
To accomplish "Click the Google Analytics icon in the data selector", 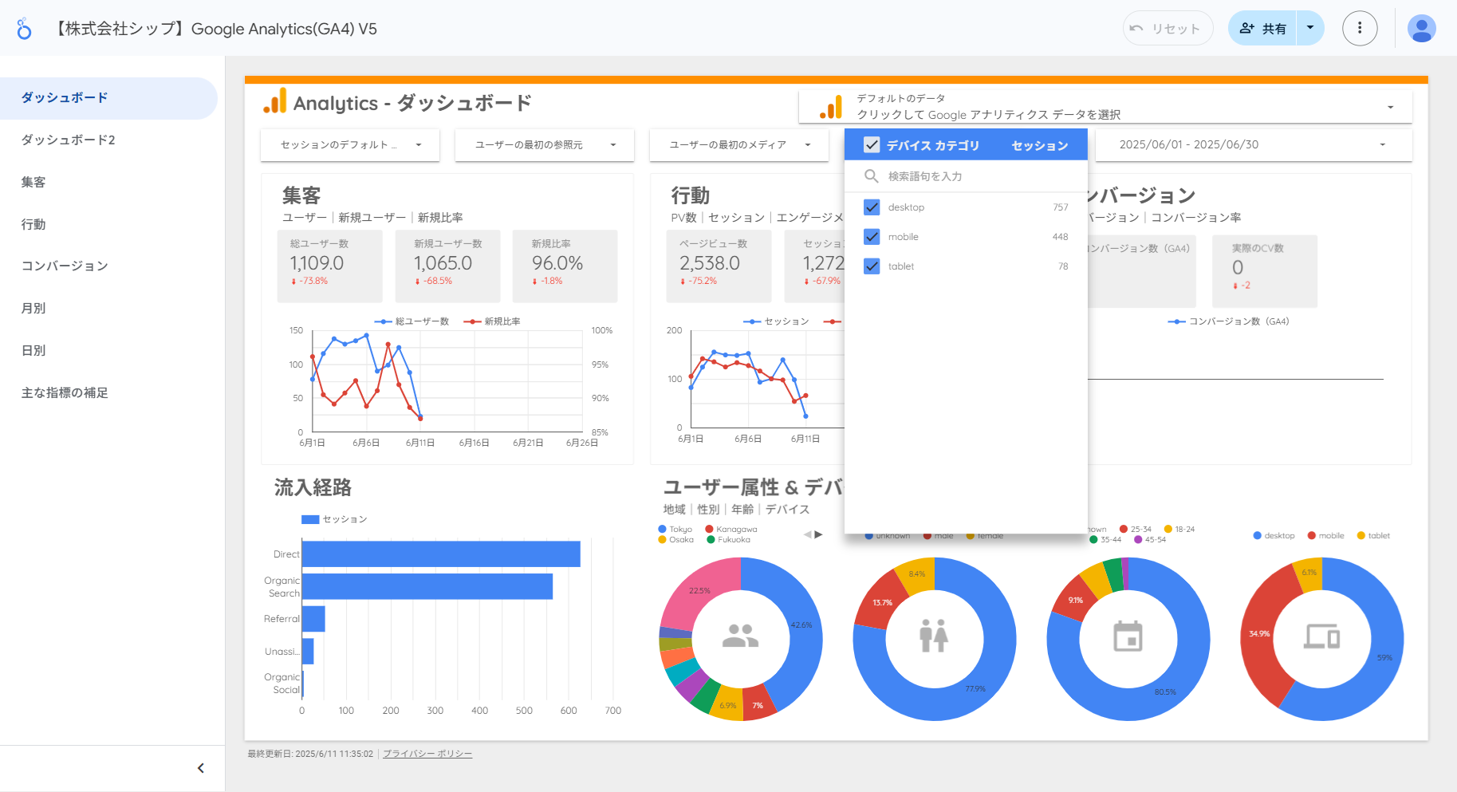I will pyautogui.click(x=830, y=107).
